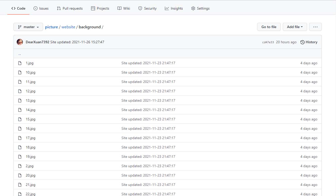Switch to the Pull requests tab

coord(70,8)
